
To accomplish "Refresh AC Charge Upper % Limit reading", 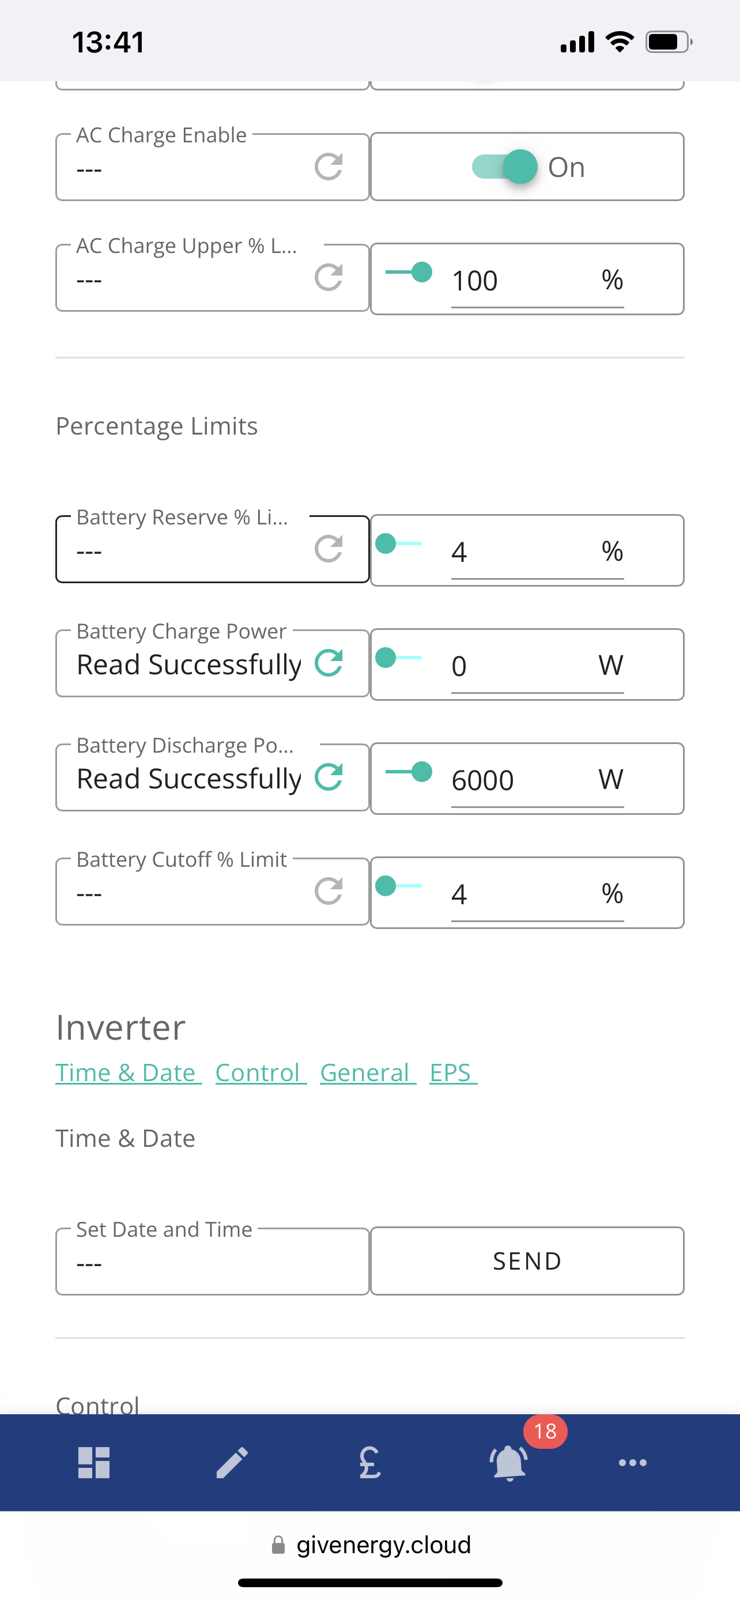I will 329,277.
